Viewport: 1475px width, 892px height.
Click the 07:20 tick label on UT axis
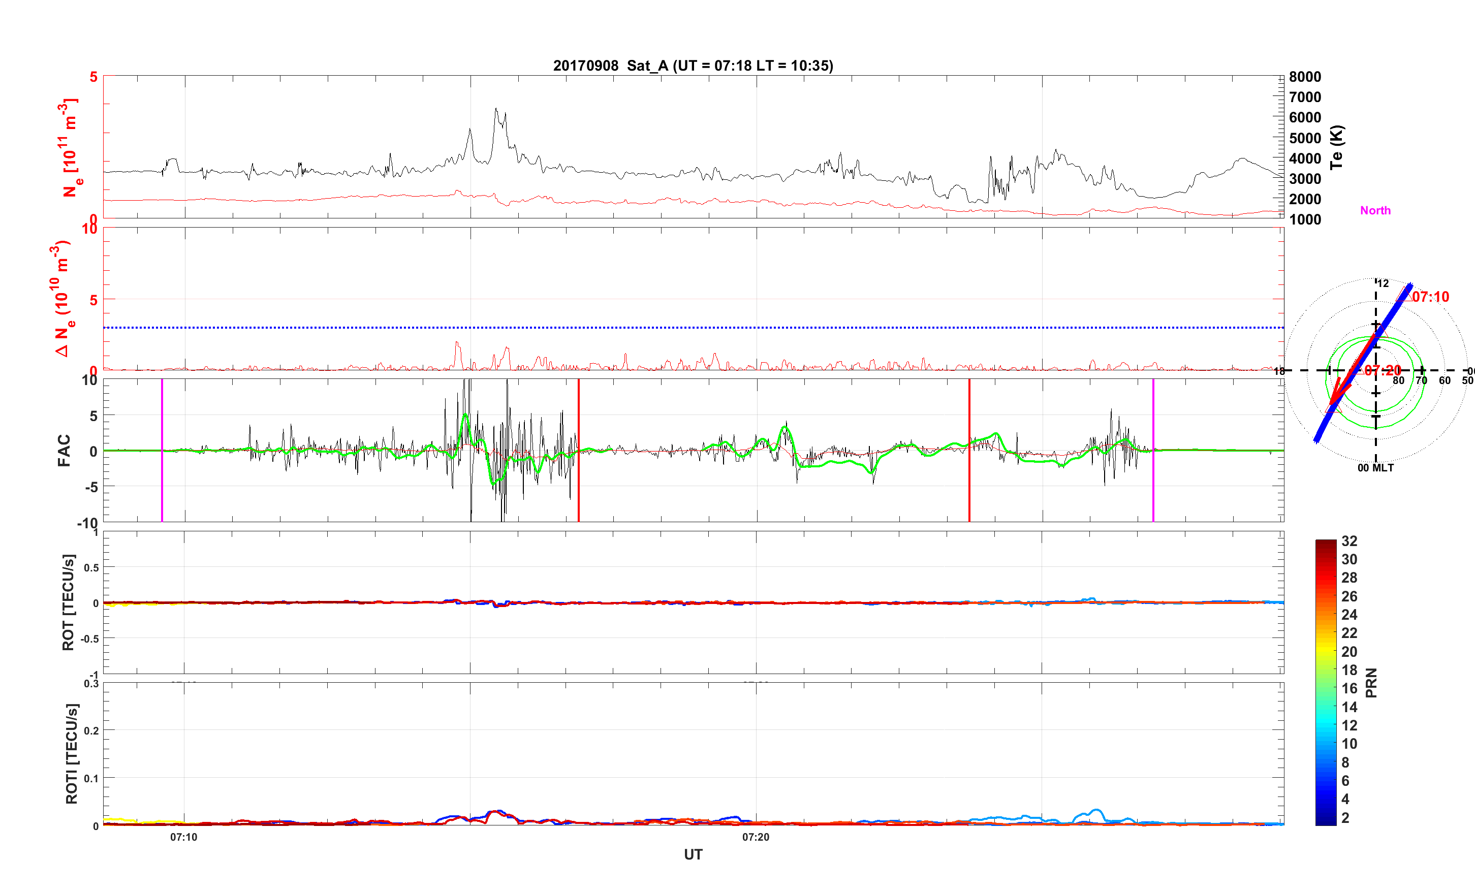tap(756, 837)
